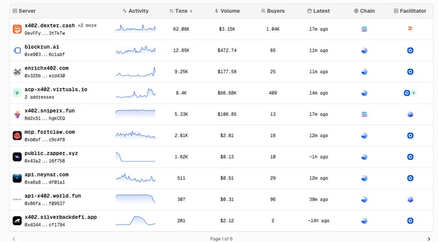Click the '5.33K' transactions value
This screenshot has height=242, width=438.
pos(181,115)
